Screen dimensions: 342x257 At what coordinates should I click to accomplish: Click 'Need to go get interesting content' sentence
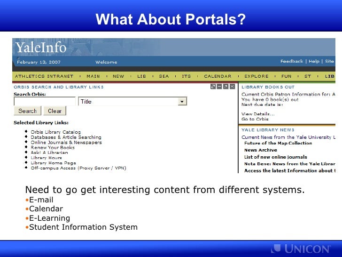[x=165, y=190]
